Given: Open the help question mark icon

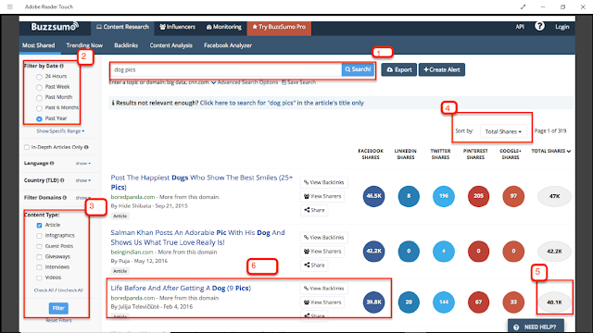Looking at the screenshot, I should tap(539, 26).
